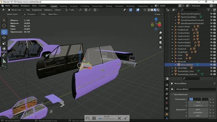Click the Rotation X value 89.9°
This screenshot has width=217, height=122.
point(198,109)
